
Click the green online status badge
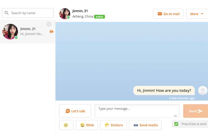click(x=99, y=17)
